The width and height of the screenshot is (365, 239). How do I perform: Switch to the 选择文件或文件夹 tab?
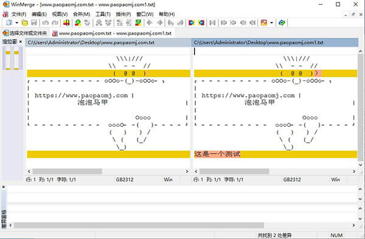25,34
